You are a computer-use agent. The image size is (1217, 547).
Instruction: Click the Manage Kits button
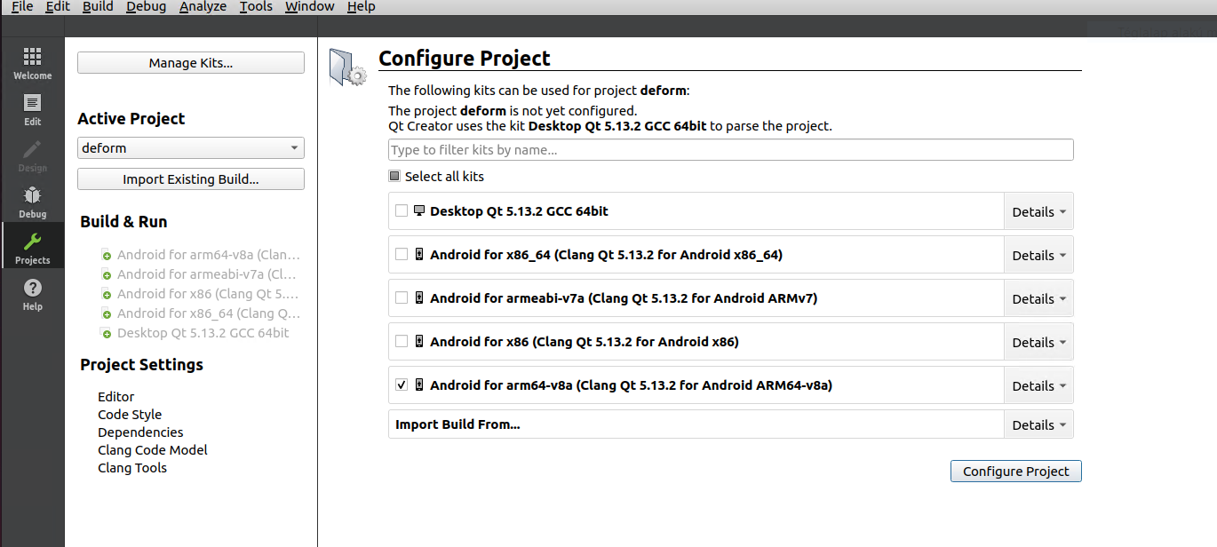click(190, 62)
